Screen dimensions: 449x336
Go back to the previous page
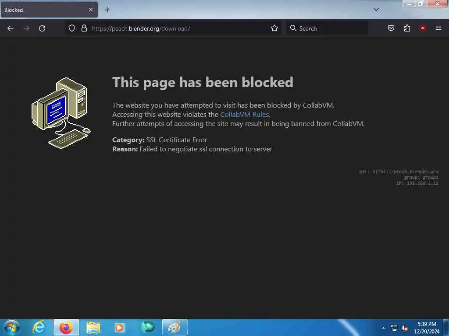[x=11, y=28]
